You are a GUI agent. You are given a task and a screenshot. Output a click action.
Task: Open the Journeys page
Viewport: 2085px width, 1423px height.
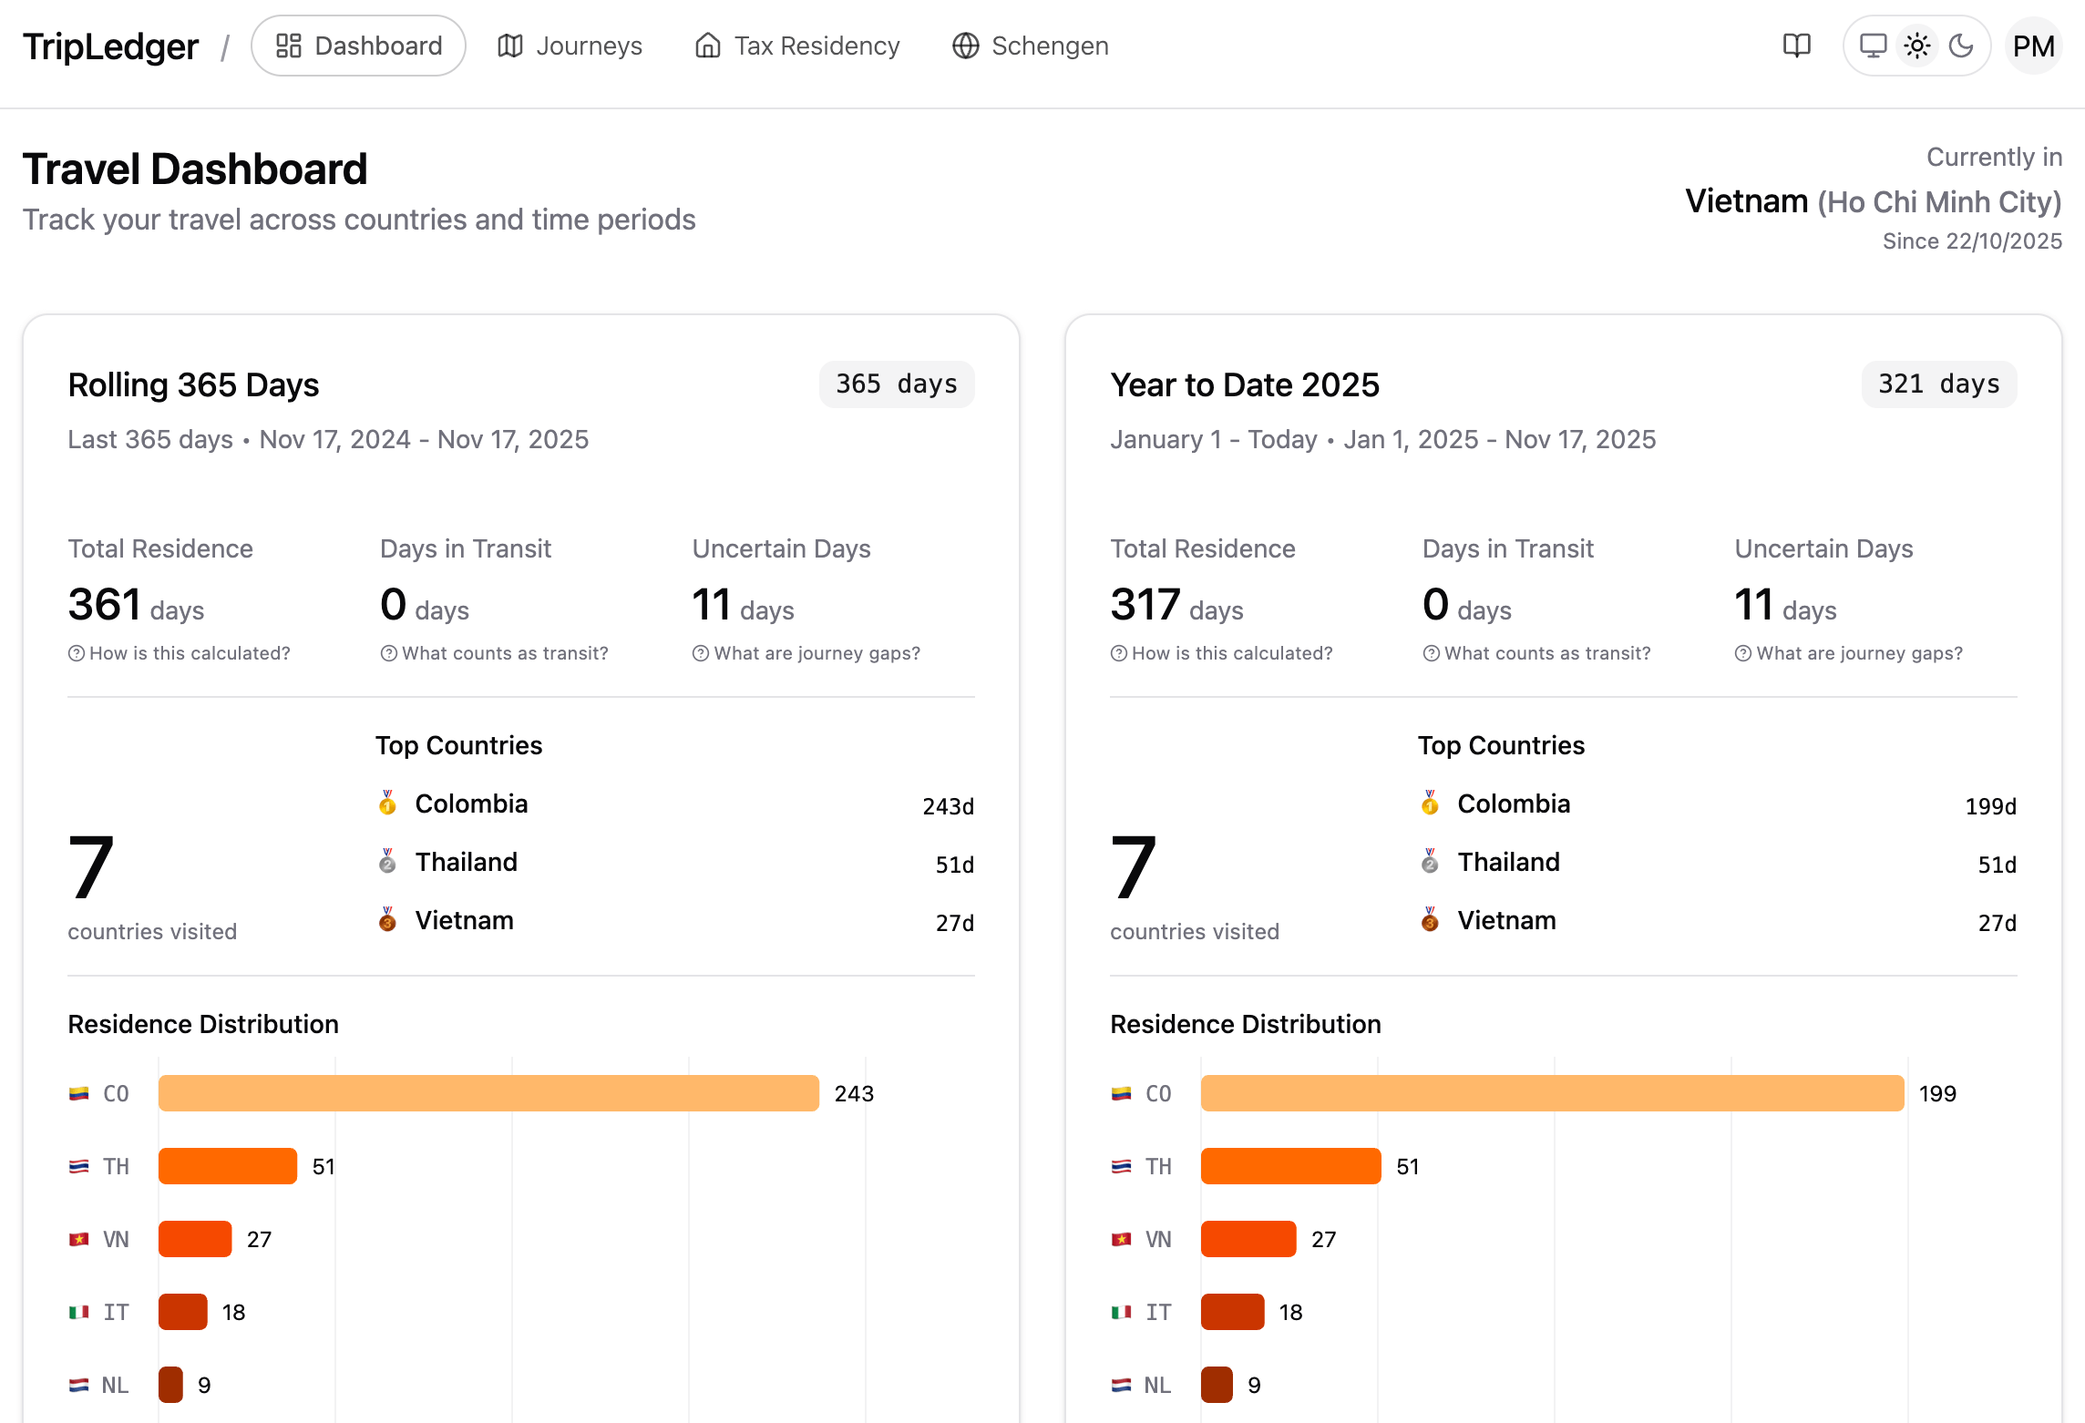[570, 45]
